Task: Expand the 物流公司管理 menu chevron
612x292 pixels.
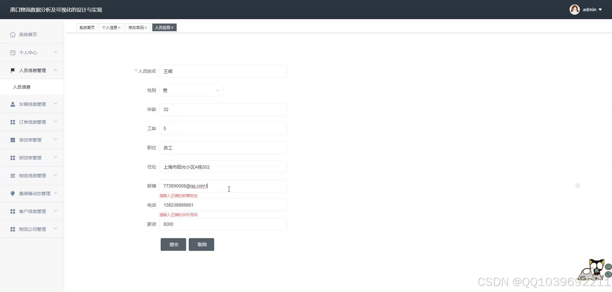Action: point(55,229)
